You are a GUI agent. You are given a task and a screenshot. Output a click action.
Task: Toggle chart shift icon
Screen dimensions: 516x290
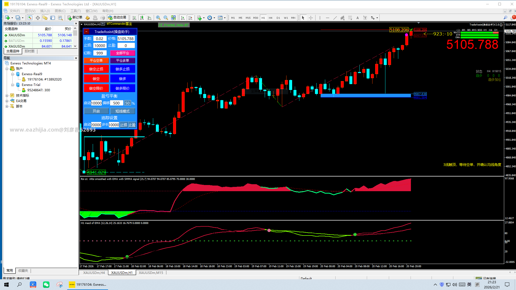click(190, 18)
